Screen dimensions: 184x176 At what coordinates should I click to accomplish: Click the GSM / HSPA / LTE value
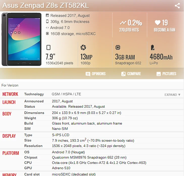pyautogui.click(x=66, y=94)
